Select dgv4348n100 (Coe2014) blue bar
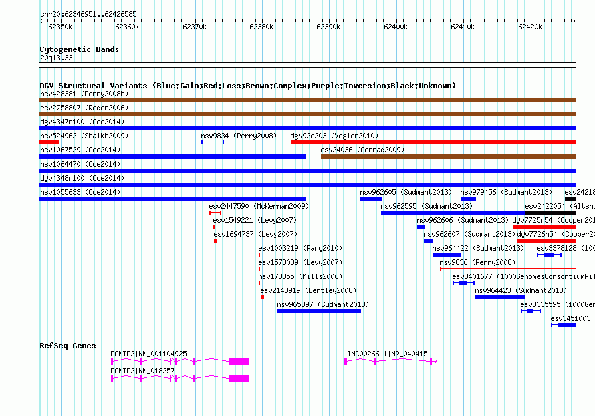The image size is (595, 416). coord(308,185)
